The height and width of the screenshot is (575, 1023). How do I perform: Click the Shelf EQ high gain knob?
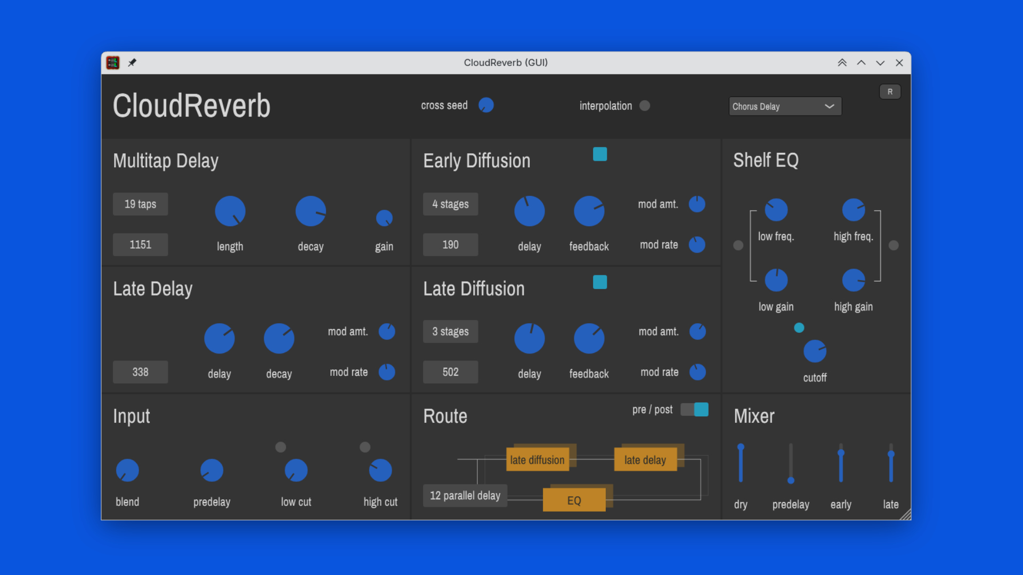click(853, 280)
